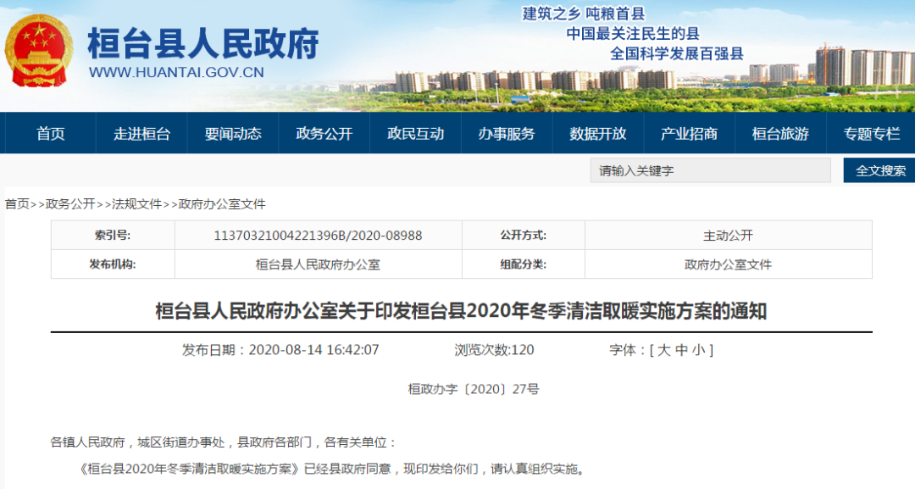Click the paragraph beginning 《桓台县2020年冬季清洁取暖实施方案》
The height and width of the screenshot is (489, 915).
(x=331, y=470)
